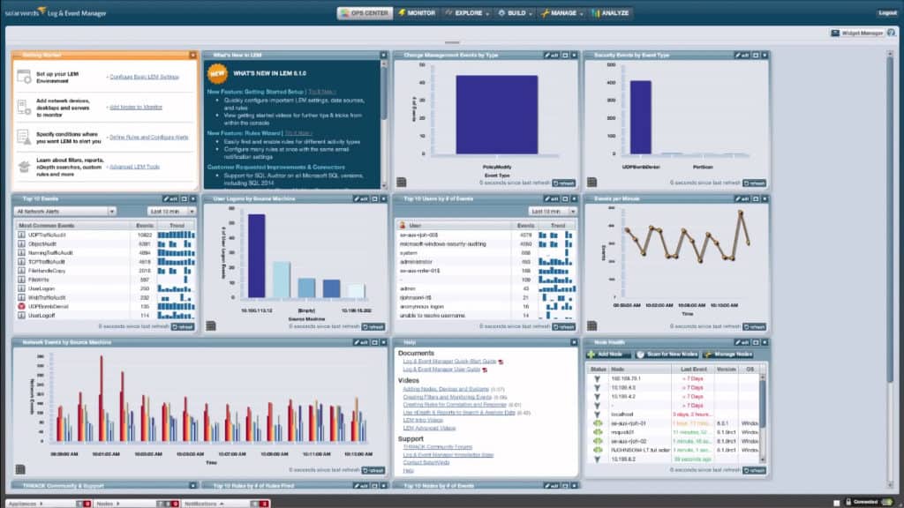Screen dimensions: 904x508
Task: Select the ObjectAudit event row
Action: pos(106,243)
